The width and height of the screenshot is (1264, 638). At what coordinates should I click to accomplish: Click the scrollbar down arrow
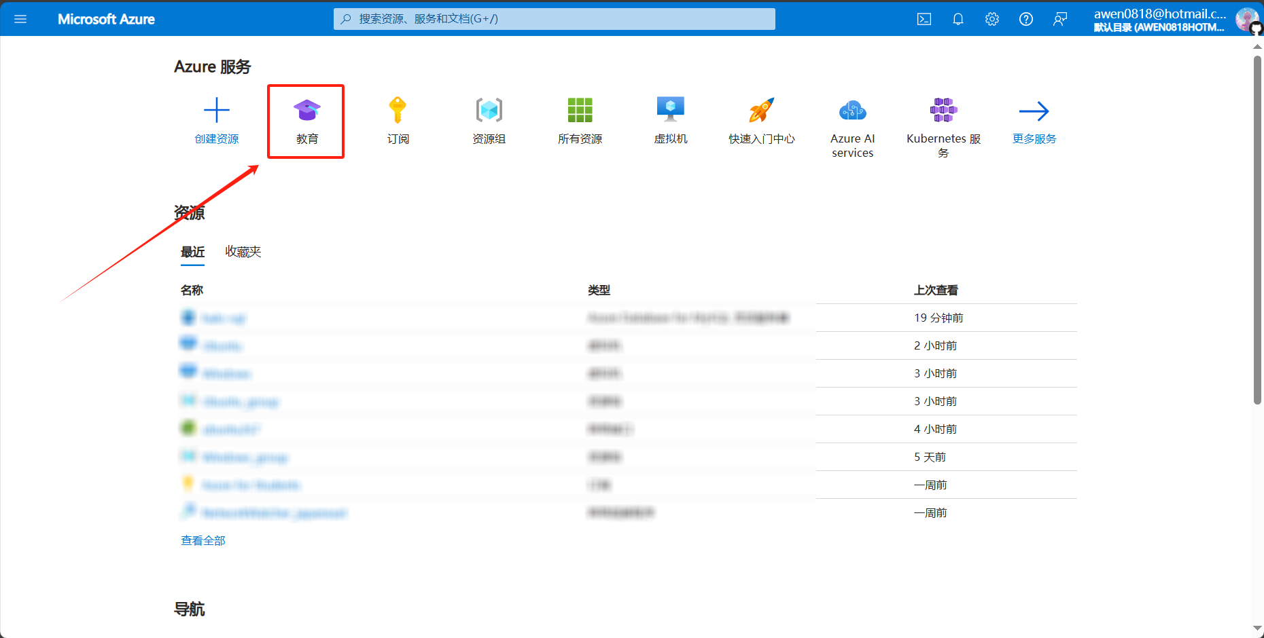click(x=1257, y=629)
